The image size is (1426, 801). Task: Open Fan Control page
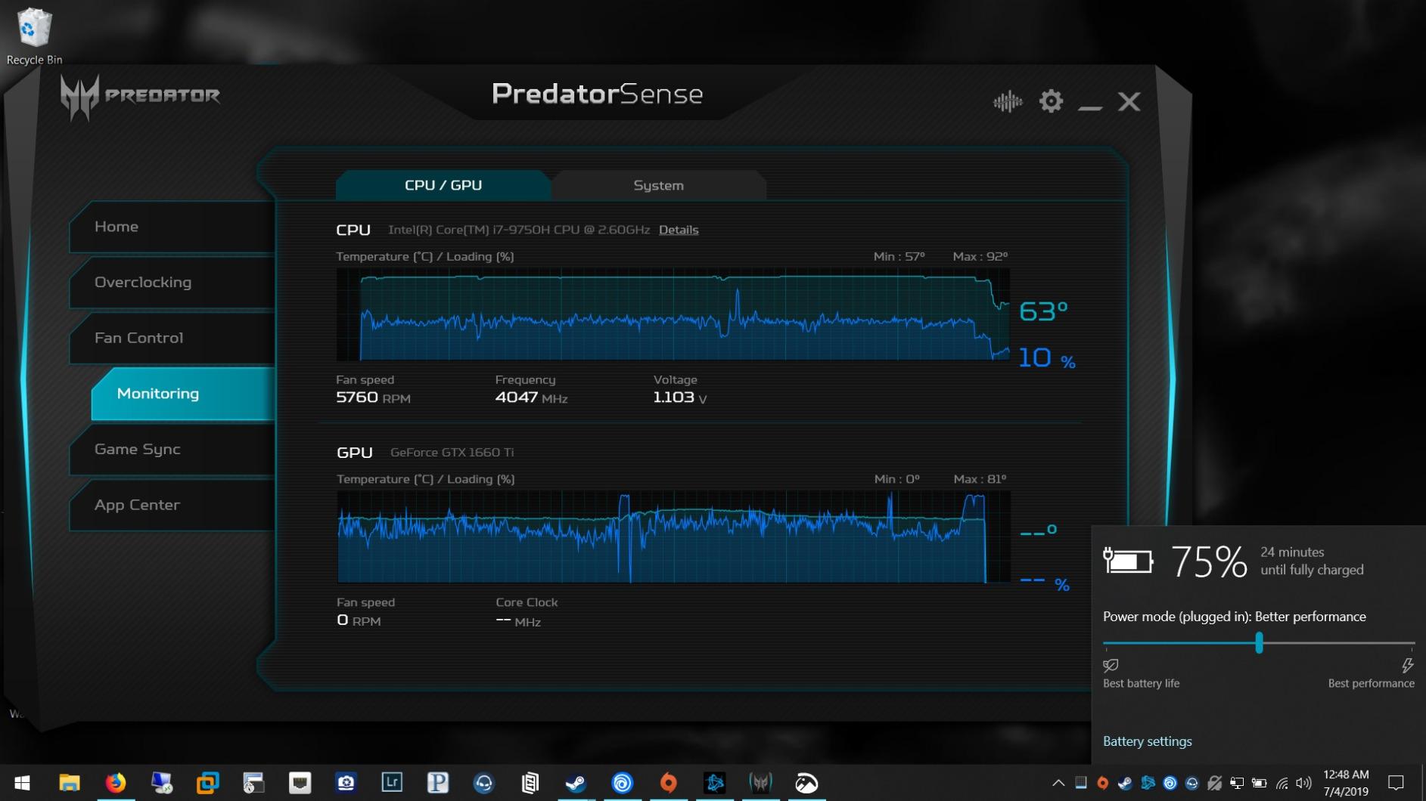pyautogui.click(x=172, y=338)
